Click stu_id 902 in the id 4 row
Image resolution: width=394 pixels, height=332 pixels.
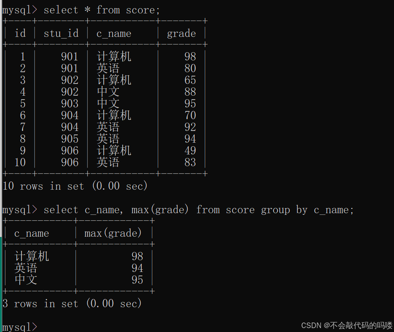pos(70,92)
